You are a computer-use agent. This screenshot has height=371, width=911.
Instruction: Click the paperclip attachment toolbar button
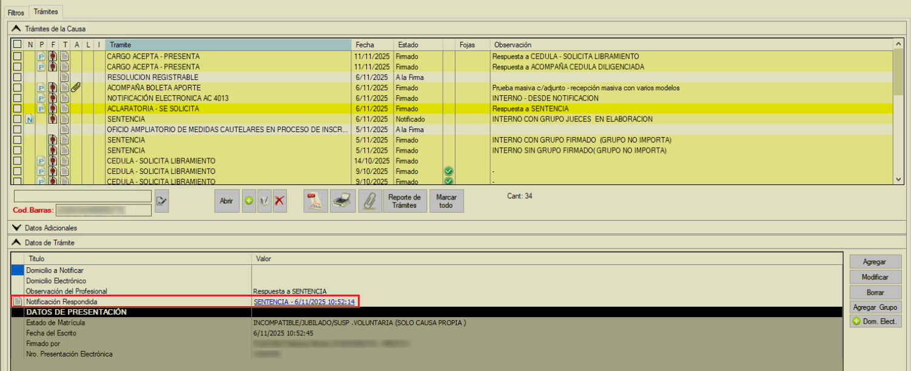pyautogui.click(x=369, y=201)
